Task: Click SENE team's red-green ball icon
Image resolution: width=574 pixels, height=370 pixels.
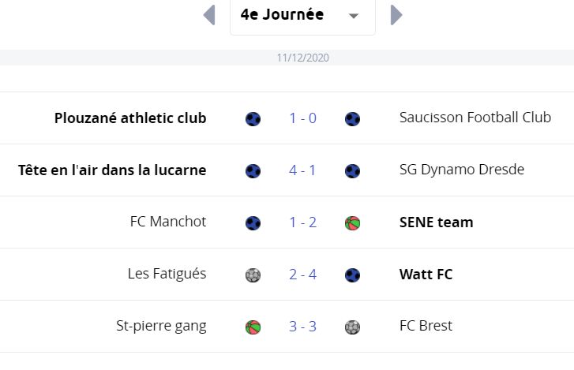Action: [352, 223]
